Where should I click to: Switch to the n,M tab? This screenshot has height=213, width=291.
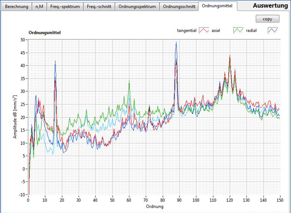click(x=40, y=7)
